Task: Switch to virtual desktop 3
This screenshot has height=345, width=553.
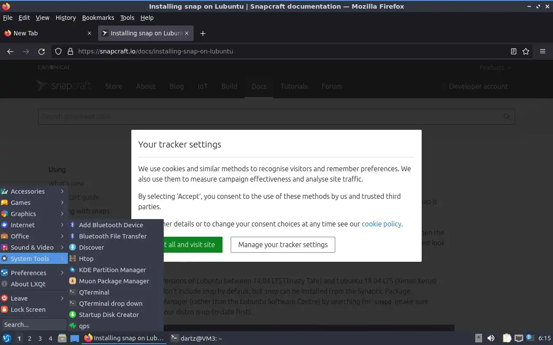Action: 40,339
